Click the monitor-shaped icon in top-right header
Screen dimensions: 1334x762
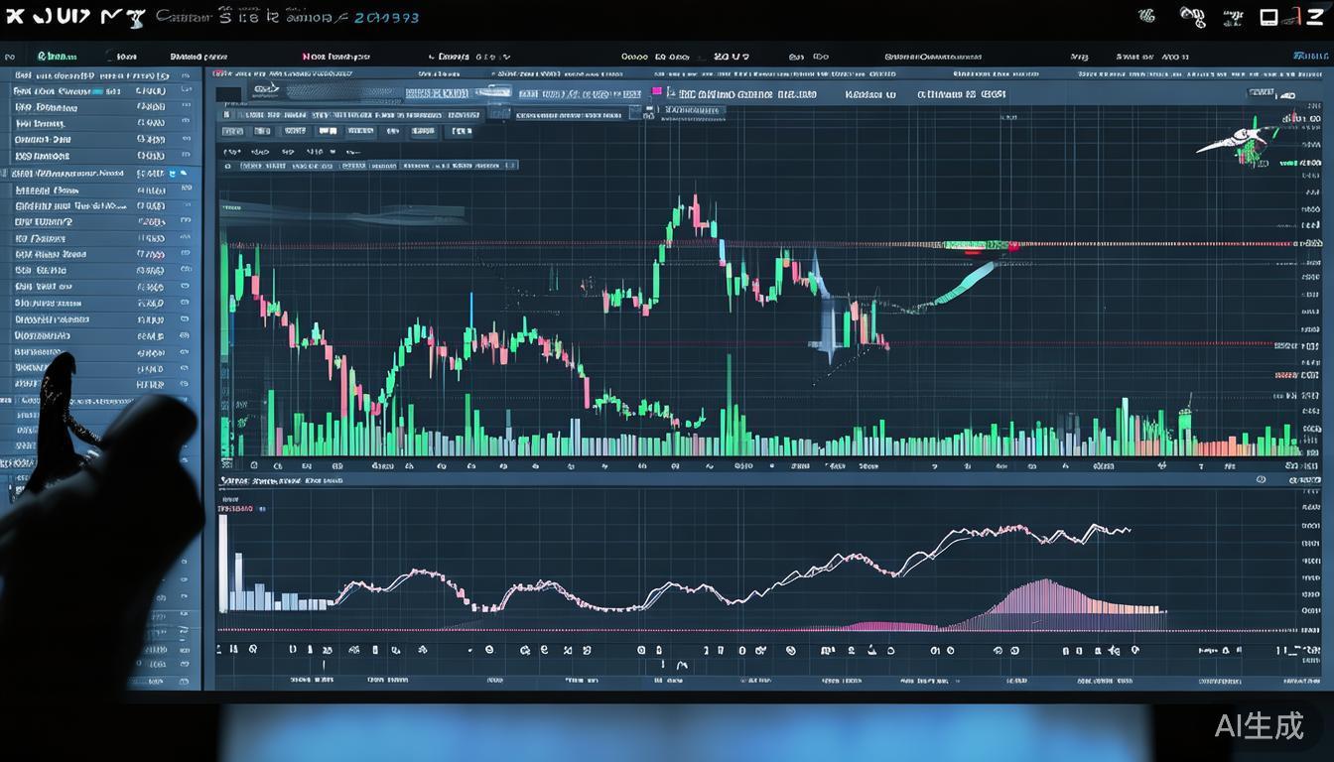1268,17
